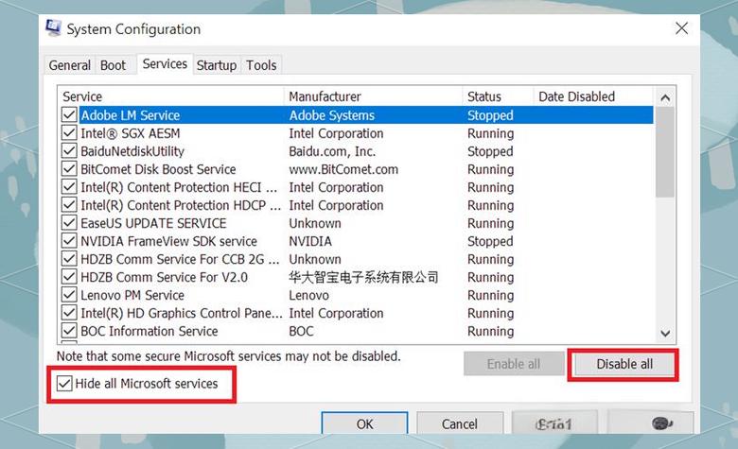Screen dimensions: 738x449
Task: Open the Tools tab
Action: coord(261,65)
